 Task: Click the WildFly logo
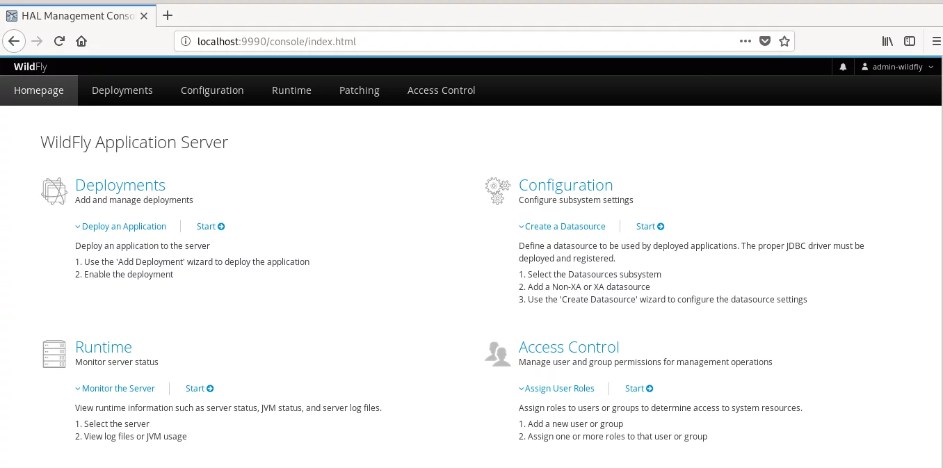[x=31, y=67]
